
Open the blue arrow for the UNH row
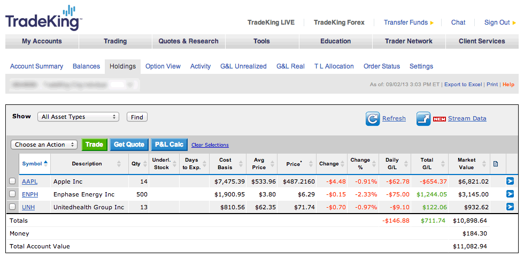coord(510,207)
